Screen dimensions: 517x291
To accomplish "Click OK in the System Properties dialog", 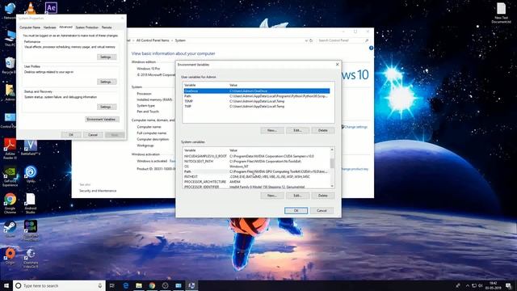I will click(x=71, y=135).
